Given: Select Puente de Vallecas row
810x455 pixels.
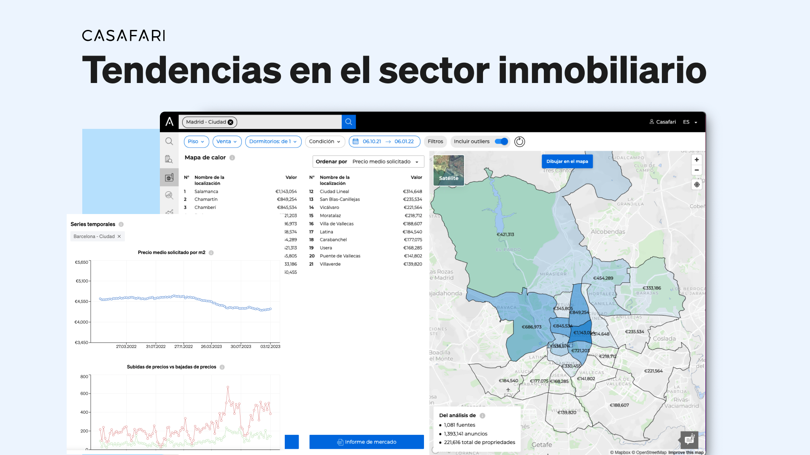Looking at the screenshot, I should 366,256.
